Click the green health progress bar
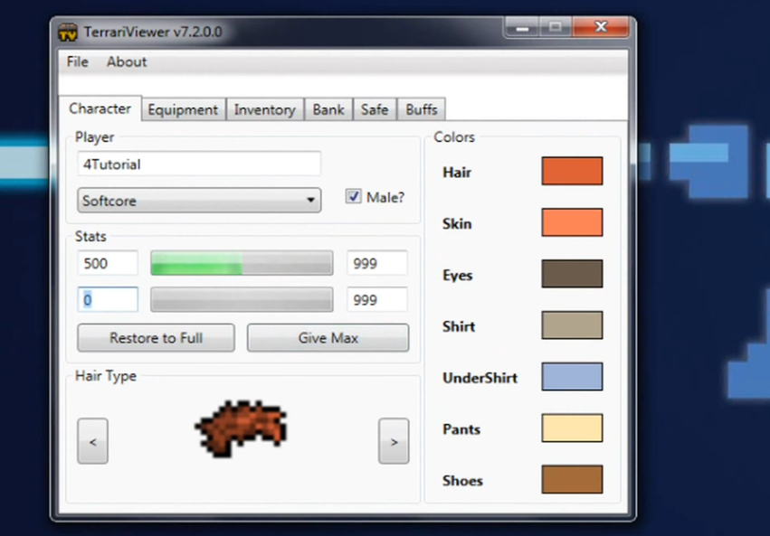The width and height of the screenshot is (770, 536). tap(242, 263)
